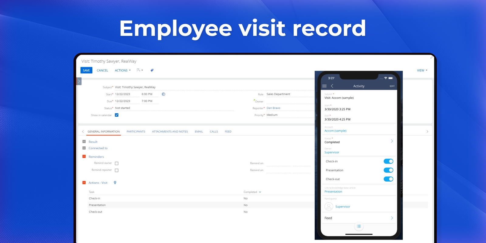Click the time zone globe icon
Viewport: 486px width, 243px height.
point(163,94)
